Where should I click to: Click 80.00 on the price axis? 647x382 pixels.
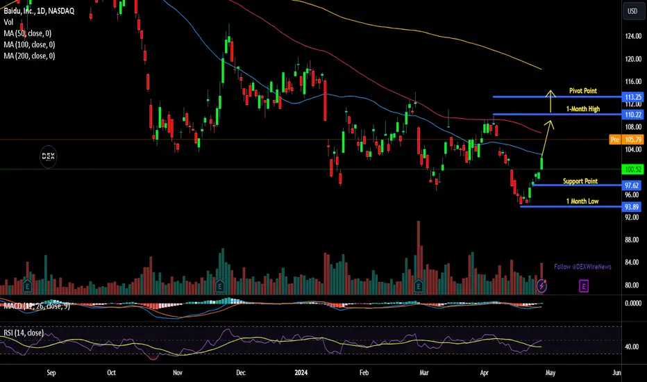633,285
